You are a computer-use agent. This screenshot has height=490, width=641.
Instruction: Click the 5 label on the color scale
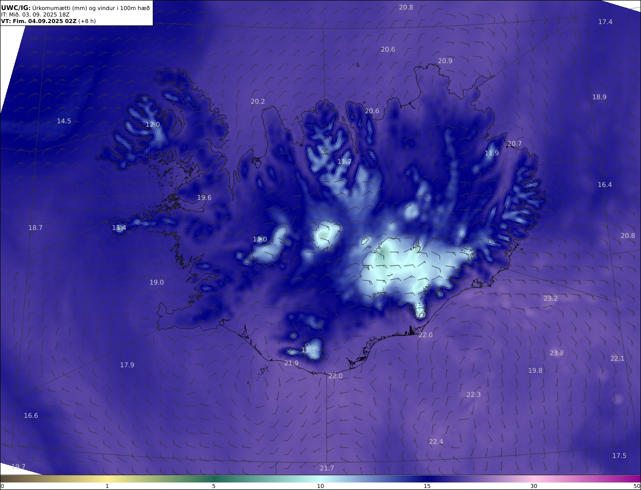(214, 486)
